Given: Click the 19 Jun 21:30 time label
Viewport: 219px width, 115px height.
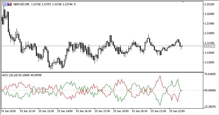Looking at the screenshot, I should pyautogui.click(x=158, y=111).
